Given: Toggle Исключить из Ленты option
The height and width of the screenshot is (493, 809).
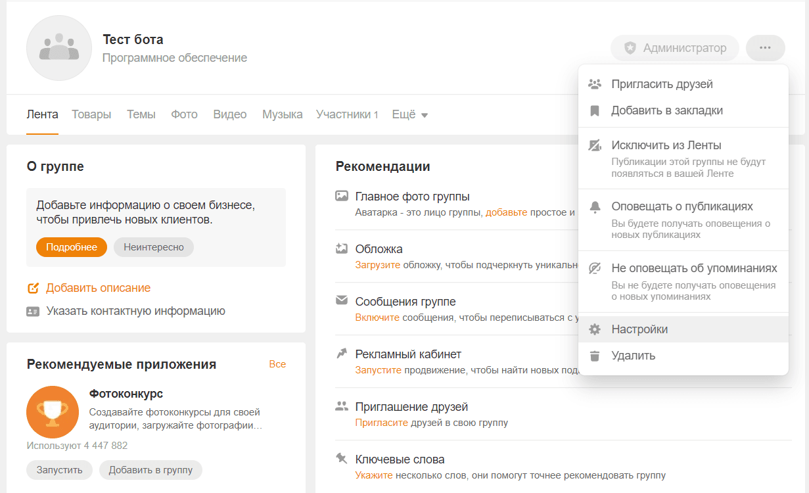Looking at the screenshot, I should 665,145.
